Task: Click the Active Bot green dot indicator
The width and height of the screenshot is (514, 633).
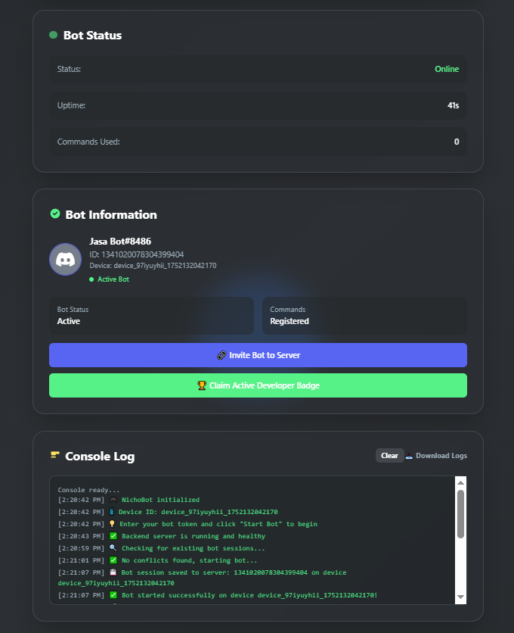Action: [x=91, y=279]
